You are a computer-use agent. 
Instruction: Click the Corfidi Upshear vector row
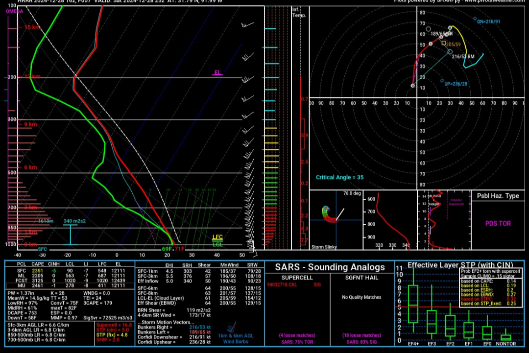174,342
